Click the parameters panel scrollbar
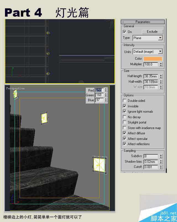The height and width of the screenshot is (222, 177). (x=166, y=95)
